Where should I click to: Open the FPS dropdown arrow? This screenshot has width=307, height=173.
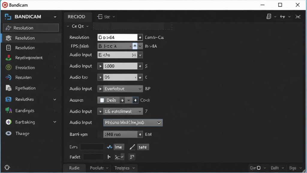[x=140, y=46]
